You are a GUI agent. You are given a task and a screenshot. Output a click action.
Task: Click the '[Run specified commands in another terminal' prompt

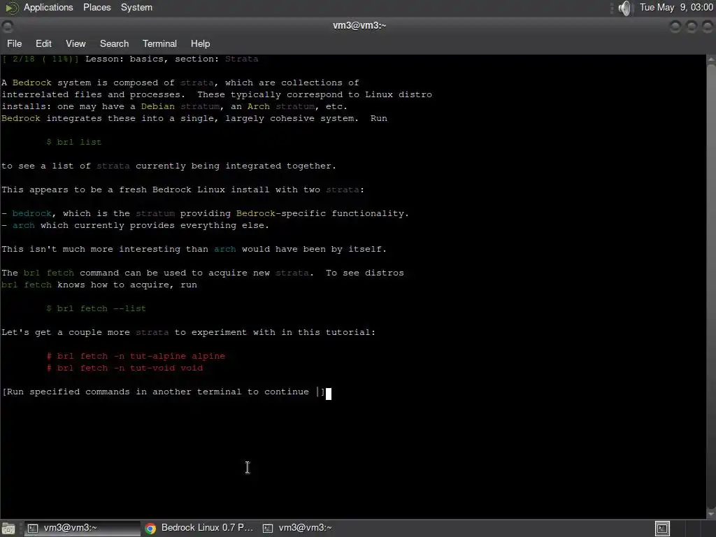[x=163, y=392]
